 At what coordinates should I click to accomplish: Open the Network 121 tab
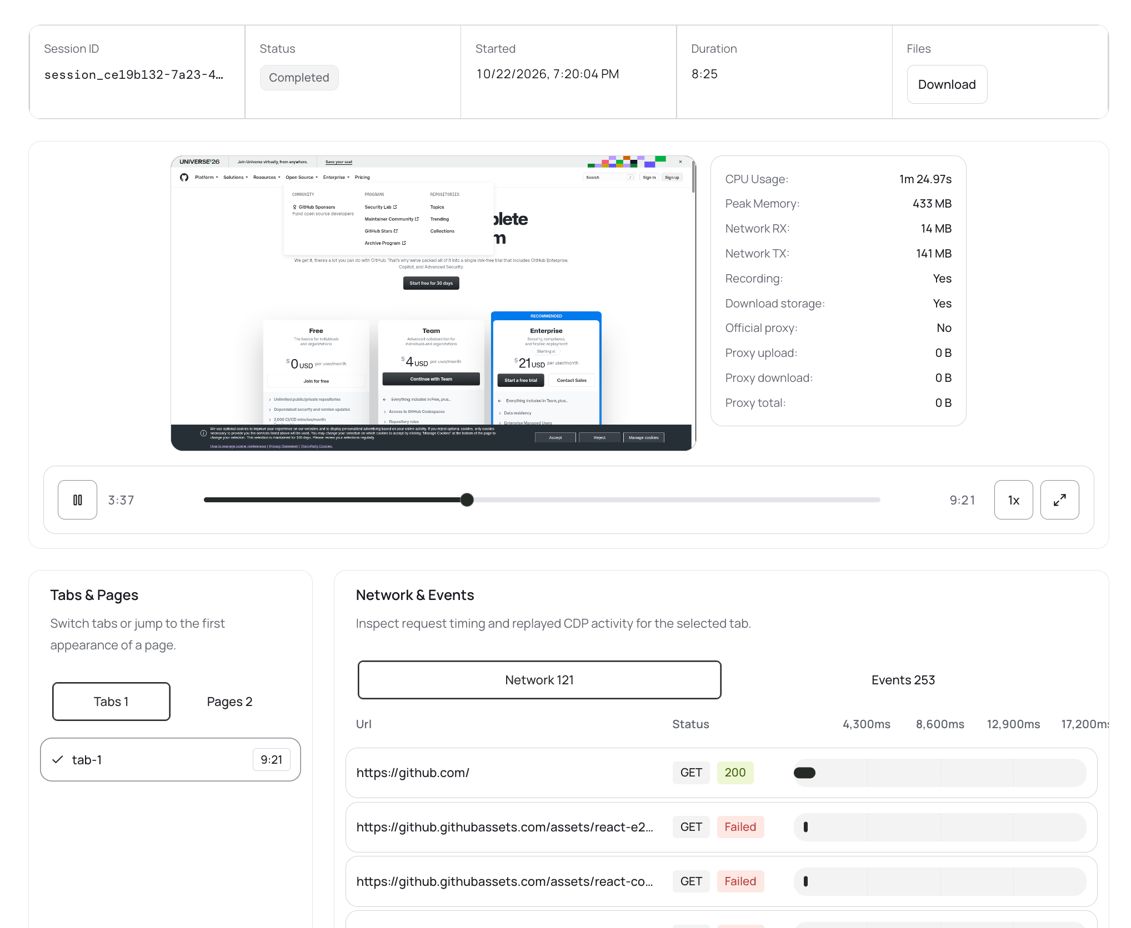[539, 680]
